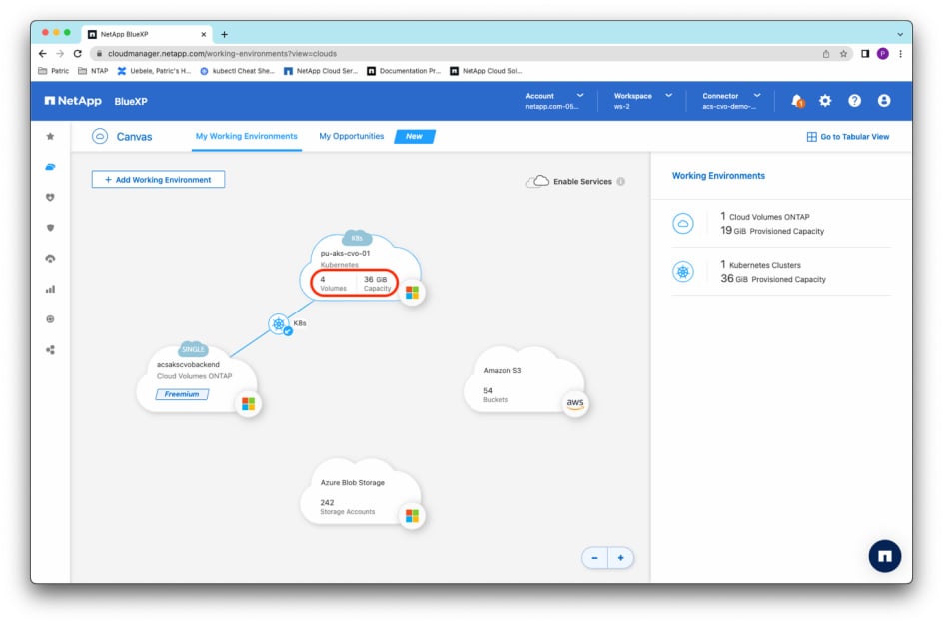Image resolution: width=943 pixels, height=624 pixels.
Task: Click the Canvas cloud icon
Action: click(100, 137)
